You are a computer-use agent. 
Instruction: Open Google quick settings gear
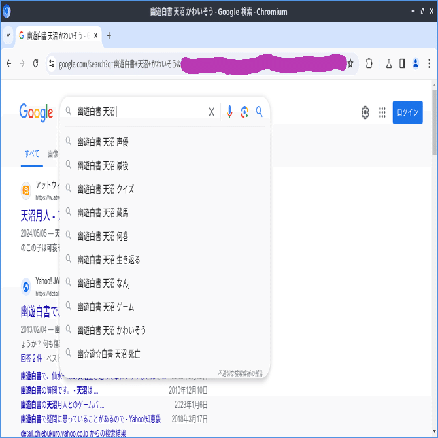coord(365,112)
